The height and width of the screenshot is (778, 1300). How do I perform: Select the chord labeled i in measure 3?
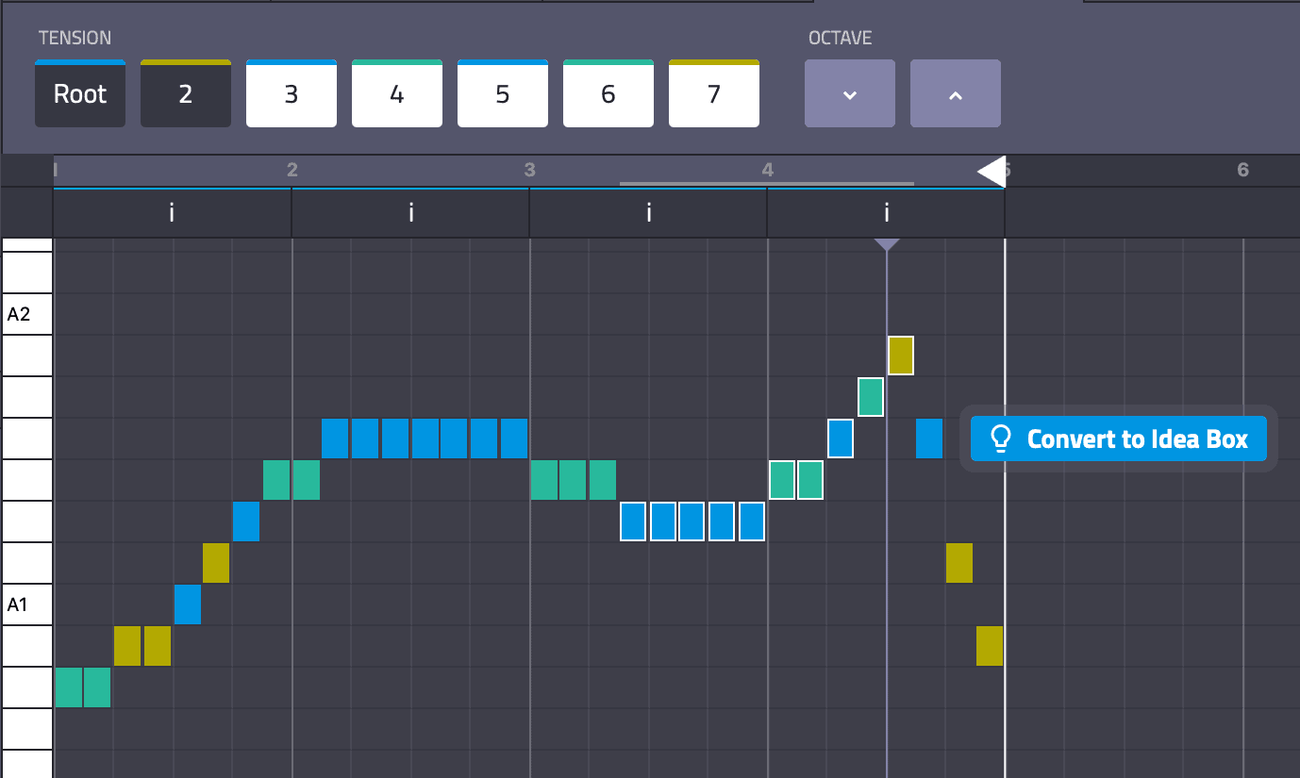647,212
